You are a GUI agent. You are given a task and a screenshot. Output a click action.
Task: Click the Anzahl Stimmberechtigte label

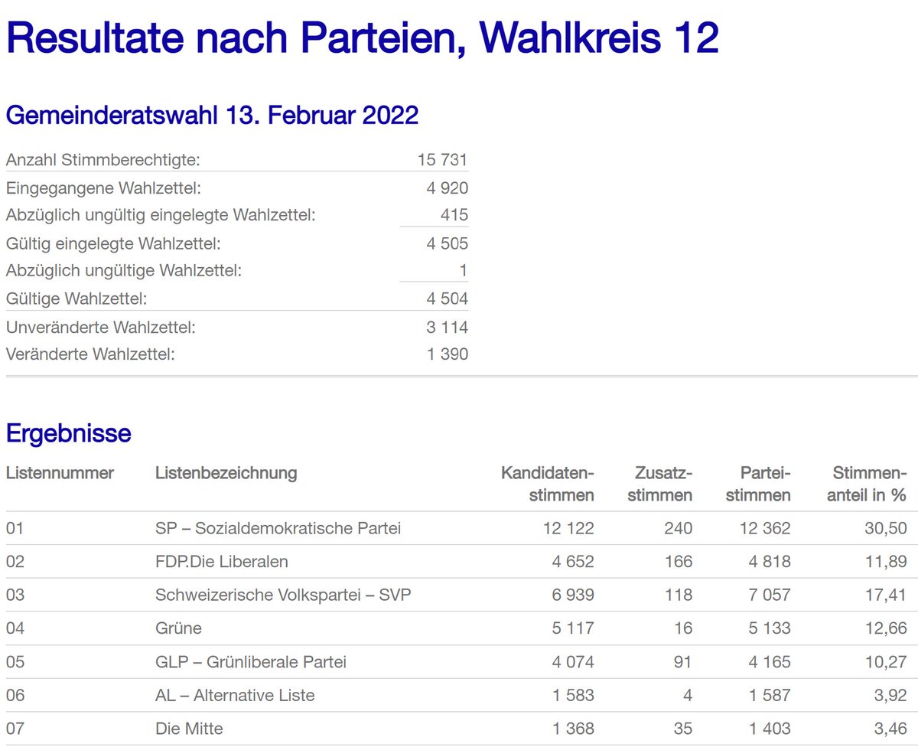[103, 161]
